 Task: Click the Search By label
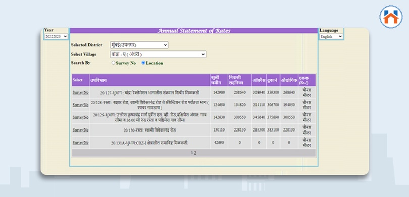click(81, 63)
